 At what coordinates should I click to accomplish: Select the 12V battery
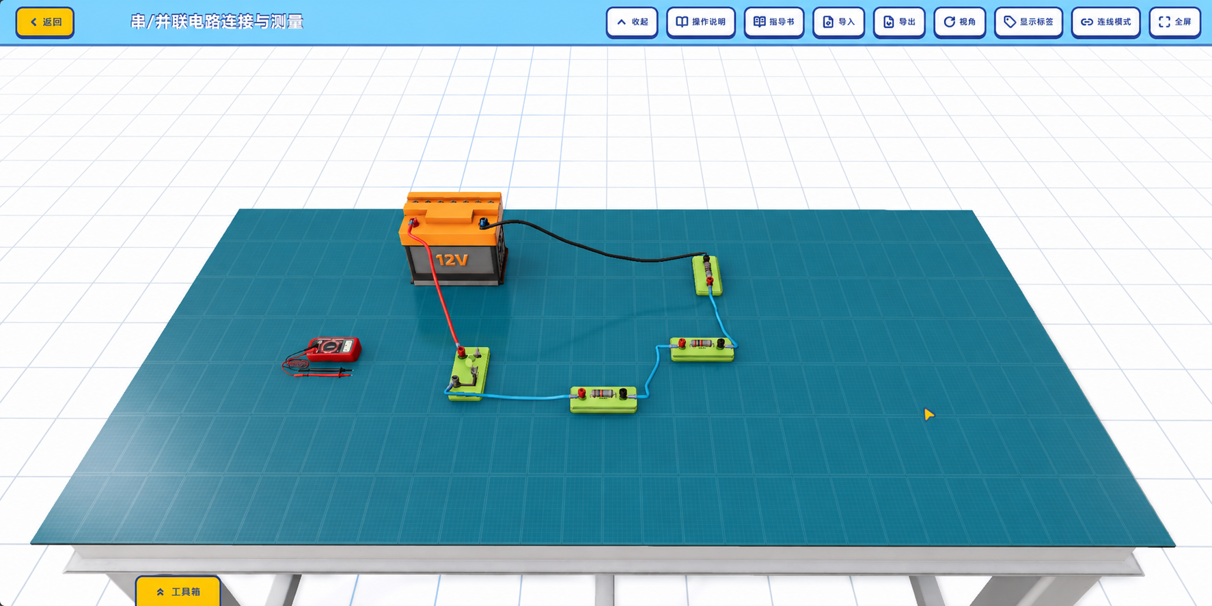pyautogui.click(x=454, y=238)
